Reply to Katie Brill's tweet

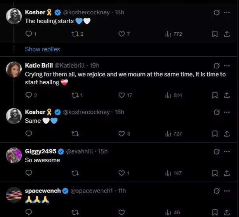click(28, 95)
